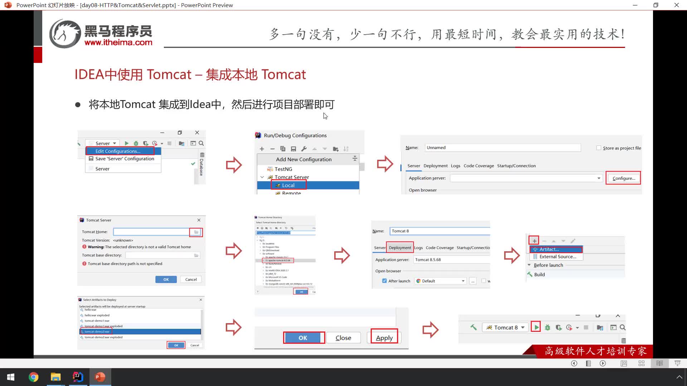Open Tomcat 8 run configuration dropdown

(505, 327)
